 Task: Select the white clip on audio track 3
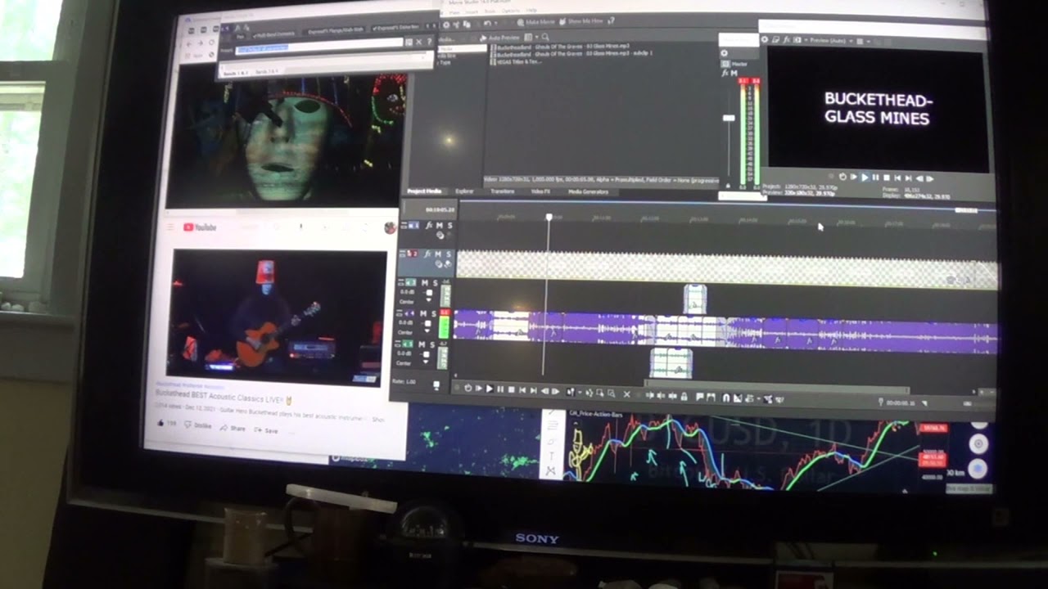click(694, 299)
